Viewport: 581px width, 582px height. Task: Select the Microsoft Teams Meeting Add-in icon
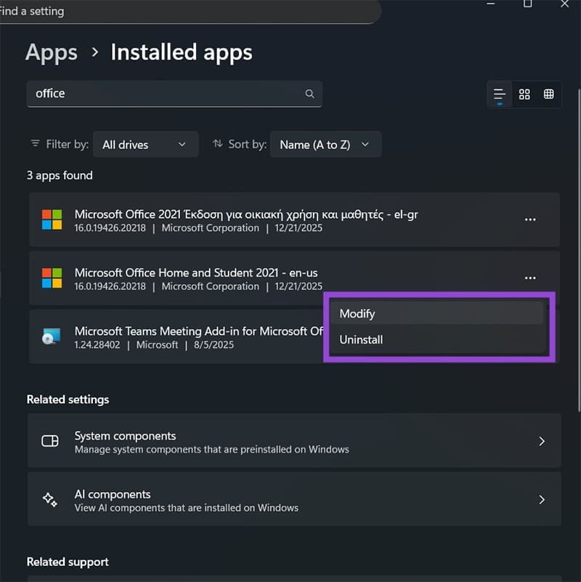52,336
